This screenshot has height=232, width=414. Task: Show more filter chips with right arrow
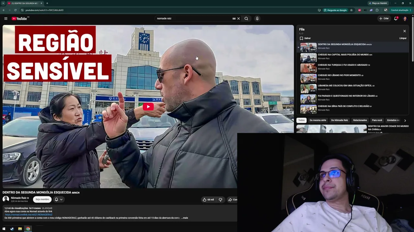coord(405,121)
